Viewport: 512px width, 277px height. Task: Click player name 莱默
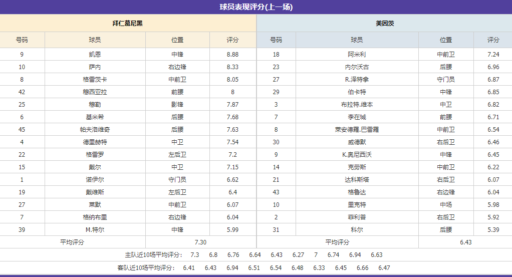click(x=95, y=204)
